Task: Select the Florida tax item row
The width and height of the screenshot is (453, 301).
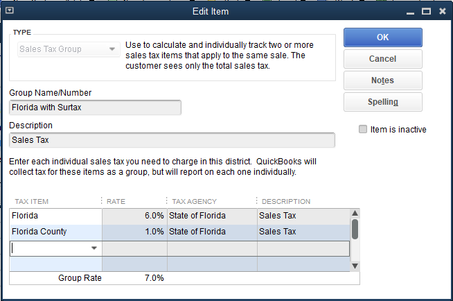Action: pos(55,216)
